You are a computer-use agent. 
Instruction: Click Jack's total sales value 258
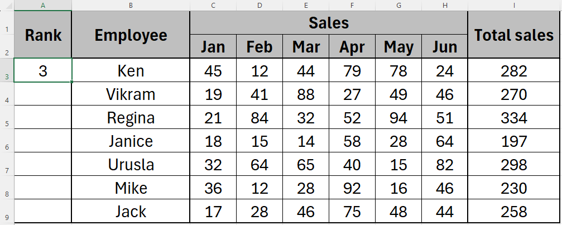pos(514,212)
